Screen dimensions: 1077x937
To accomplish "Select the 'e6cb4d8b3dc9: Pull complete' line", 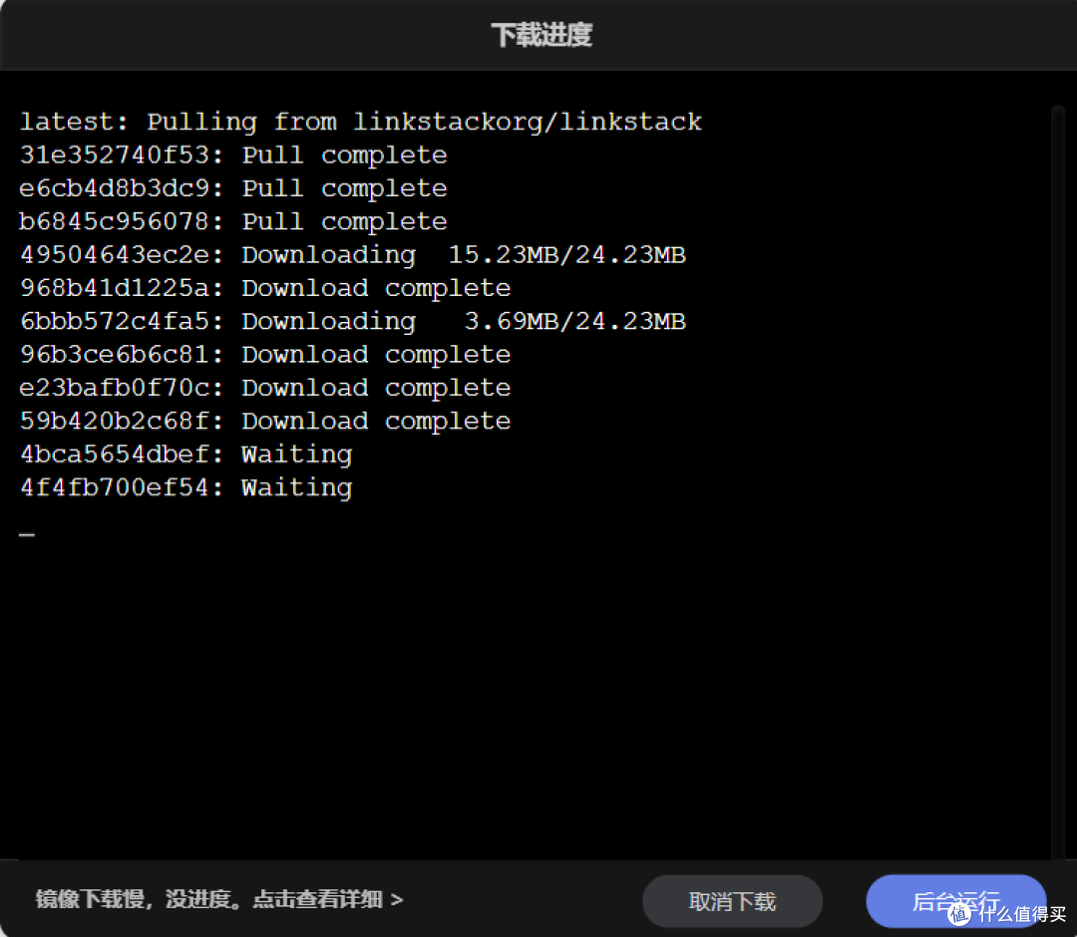I will [233, 188].
